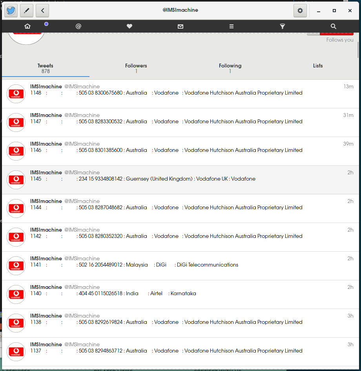This screenshot has width=361, height=371.
Task: Open the Direct Messages envelope icon
Action: click(180, 26)
